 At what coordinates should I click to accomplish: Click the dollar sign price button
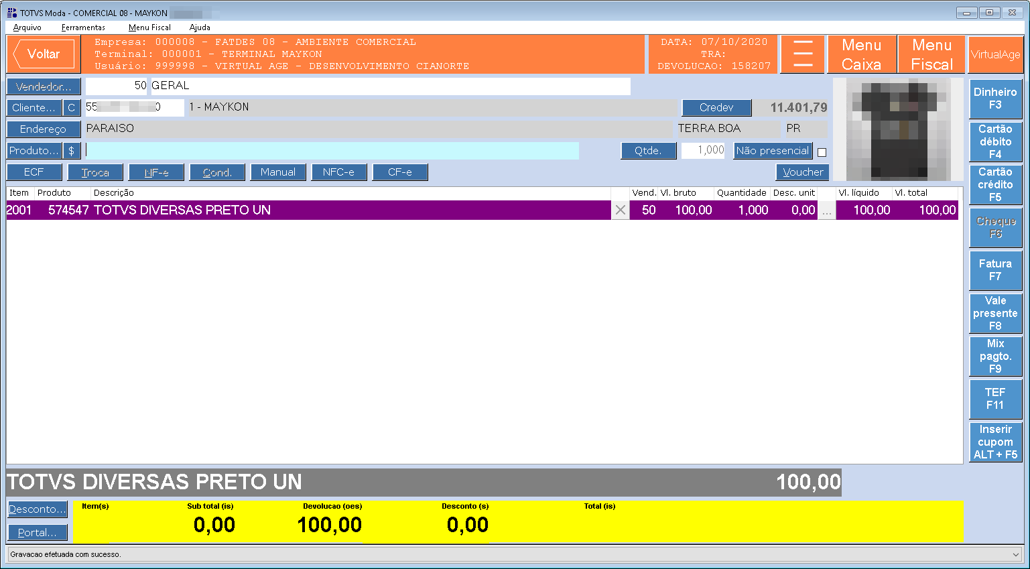point(71,151)
